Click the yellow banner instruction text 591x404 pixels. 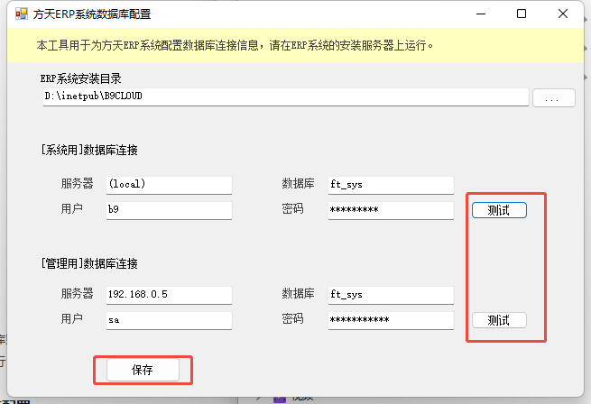235,46
